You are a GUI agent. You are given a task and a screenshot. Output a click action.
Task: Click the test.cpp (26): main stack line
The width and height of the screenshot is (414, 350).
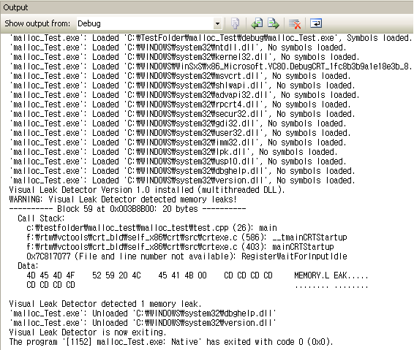[151, 228]
